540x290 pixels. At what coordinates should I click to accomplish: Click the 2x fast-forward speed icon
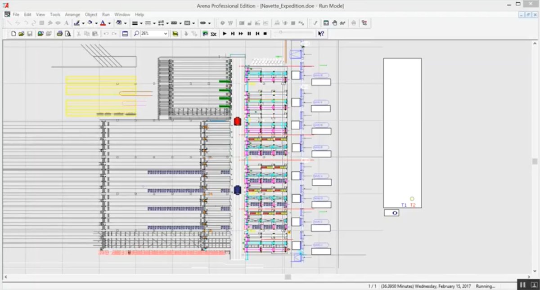(x=214, y=33)
